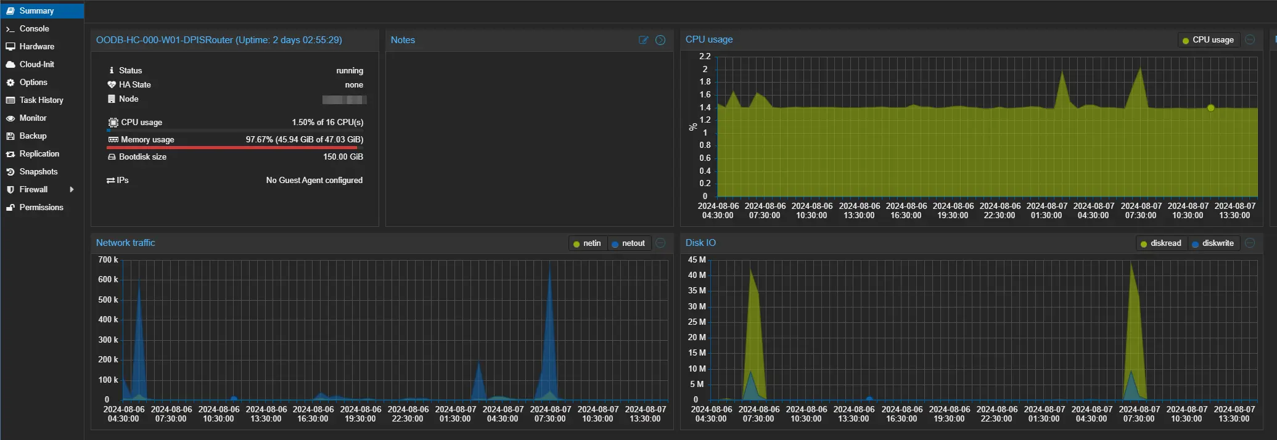Screen dimensions: 1277x440
Task: Switch to the Monitor section
Action: [x=33, y=118]
